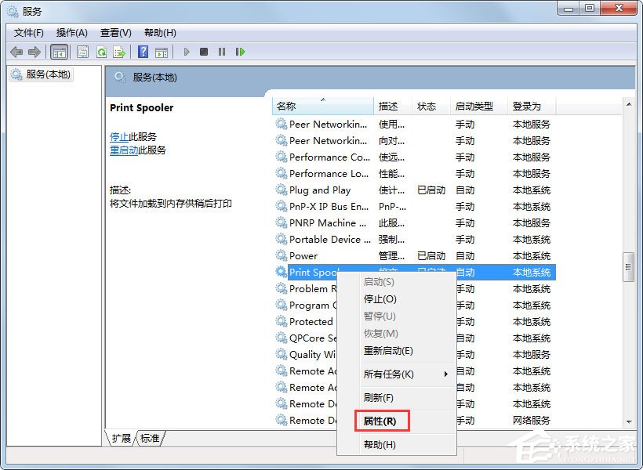This screenshot has height=470, width=643.
Task: Export the service list via the export icon
Action: pyautogui.click(x=119, y=52)
